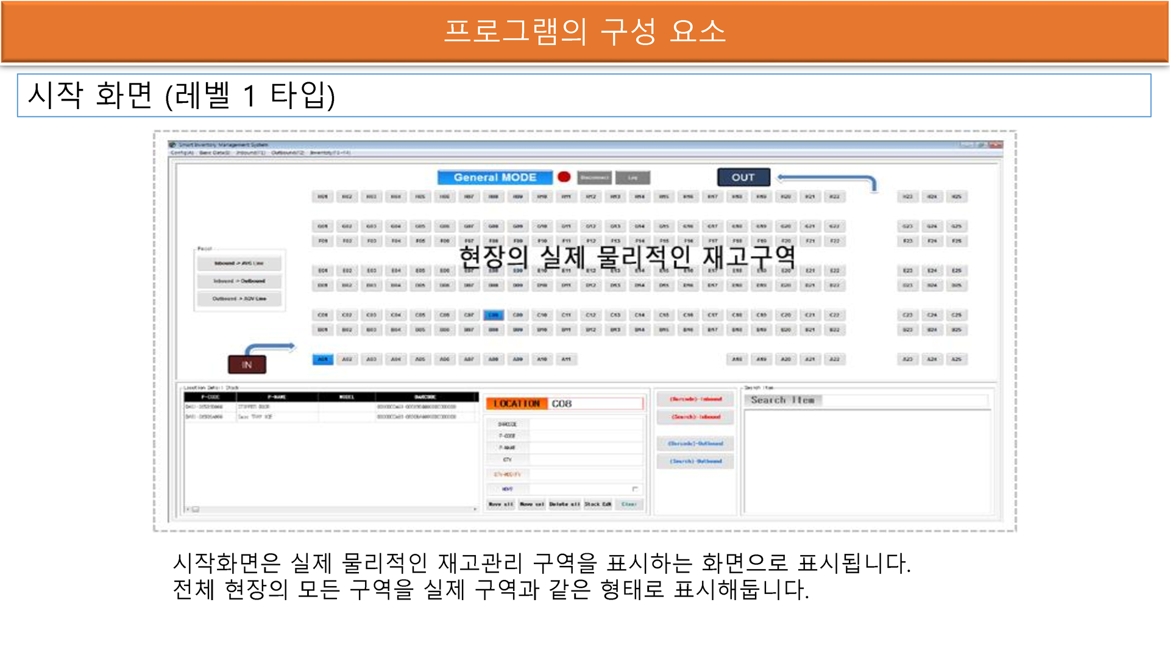This screenshot has width=1170, height=658.
Task: Open the Inventory menu
Action: pyautogui.click(x=330, y=153)
